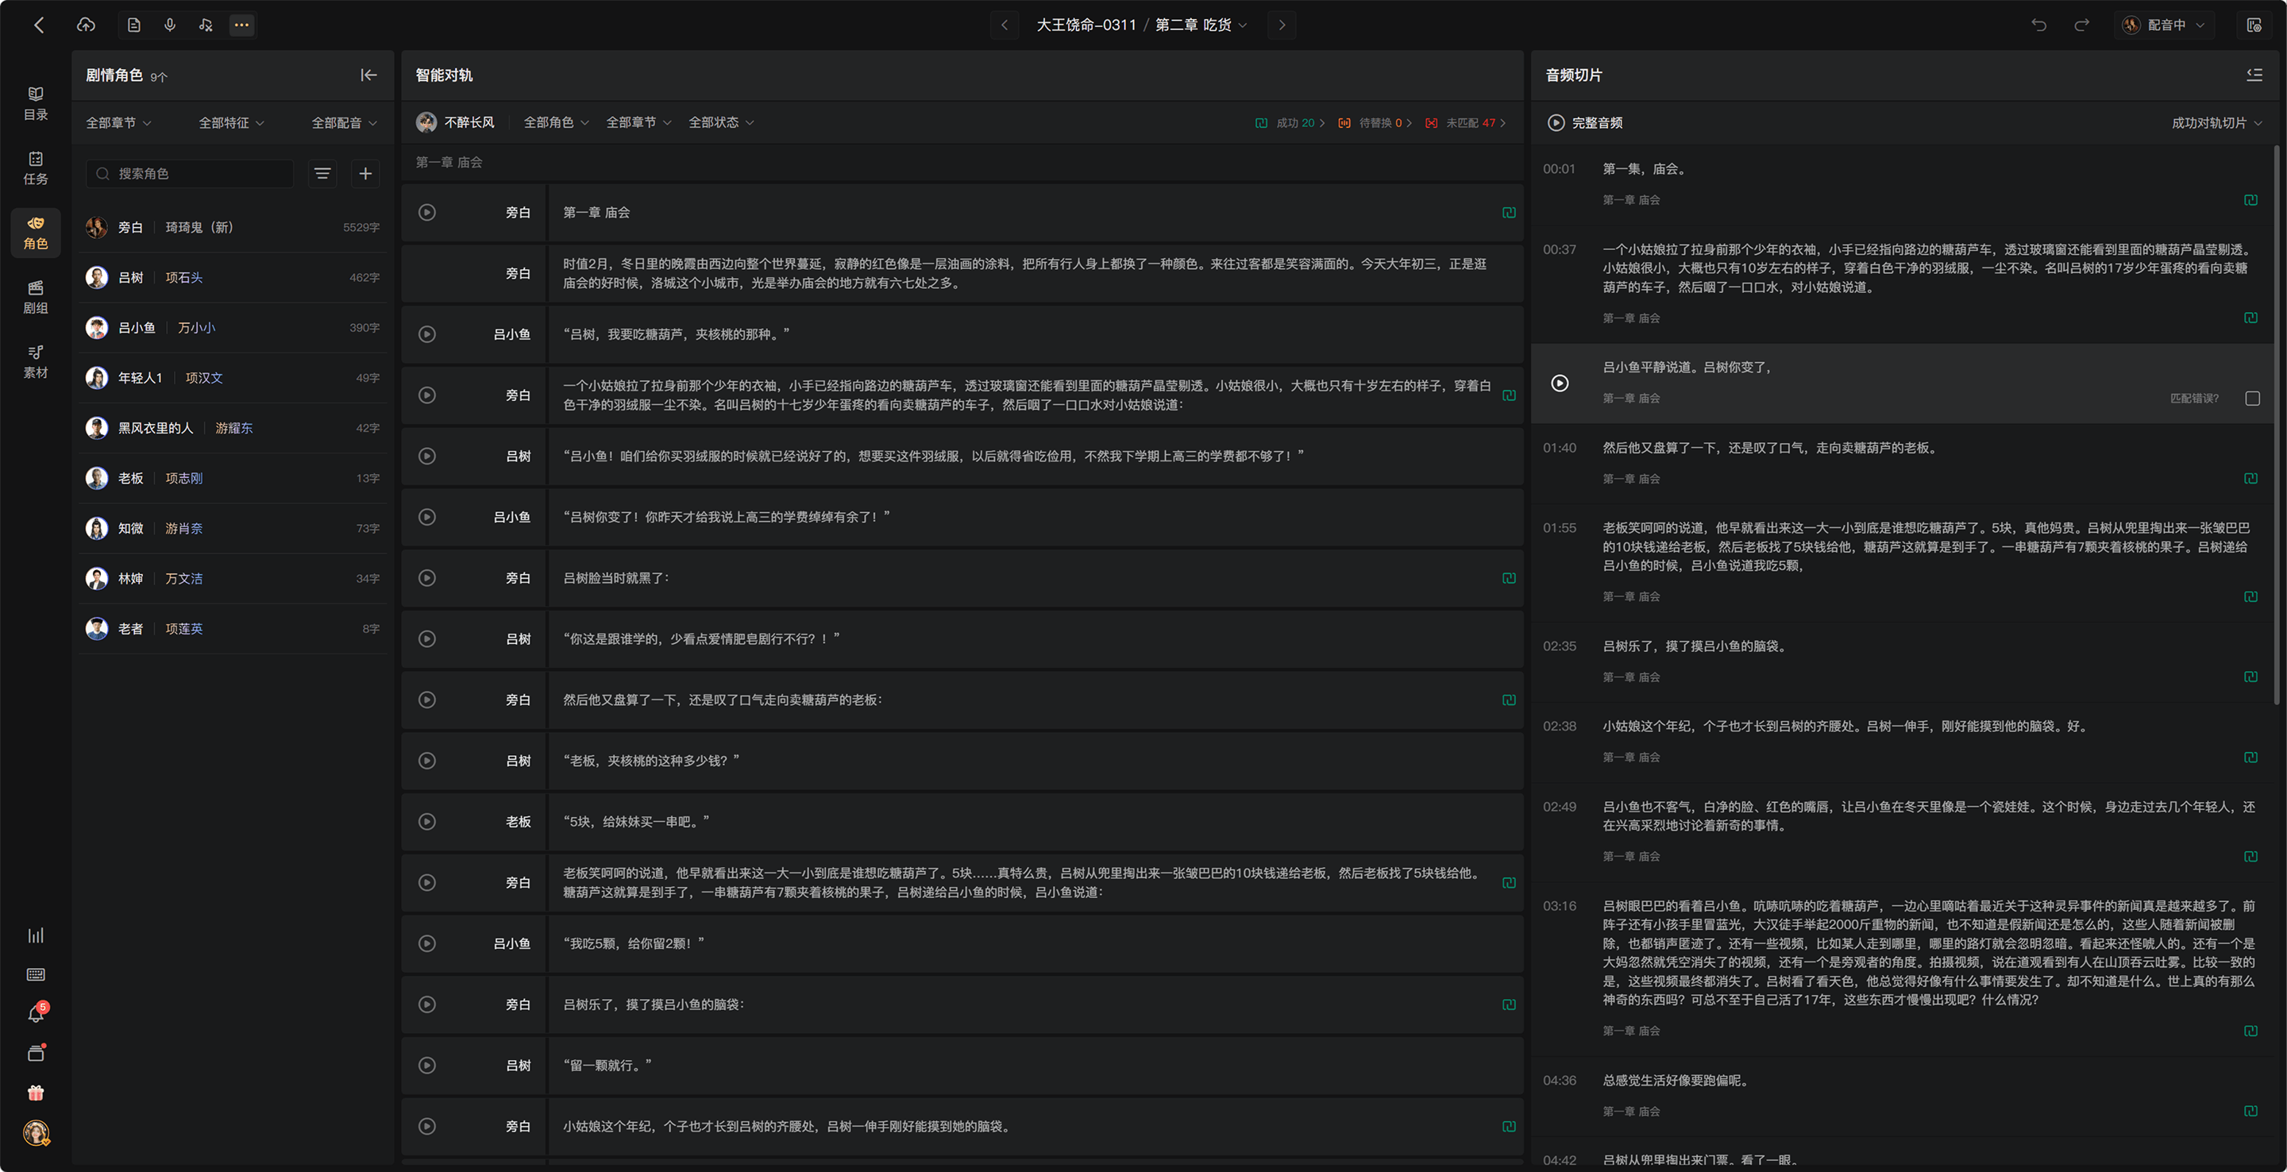
Task: Open the 全部特征 dropdown
Action: (232, 122)
